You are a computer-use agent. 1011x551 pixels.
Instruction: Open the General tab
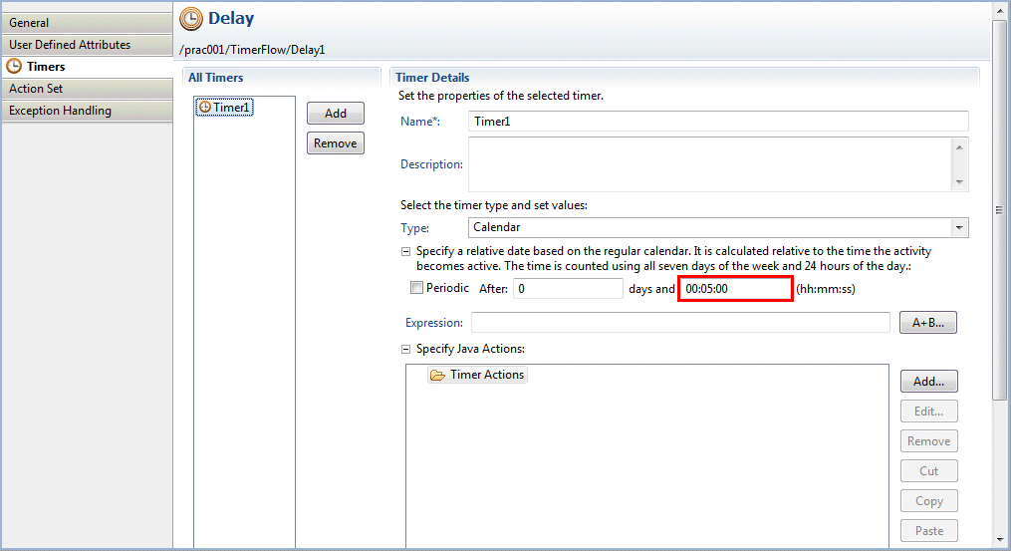point(87,23)
